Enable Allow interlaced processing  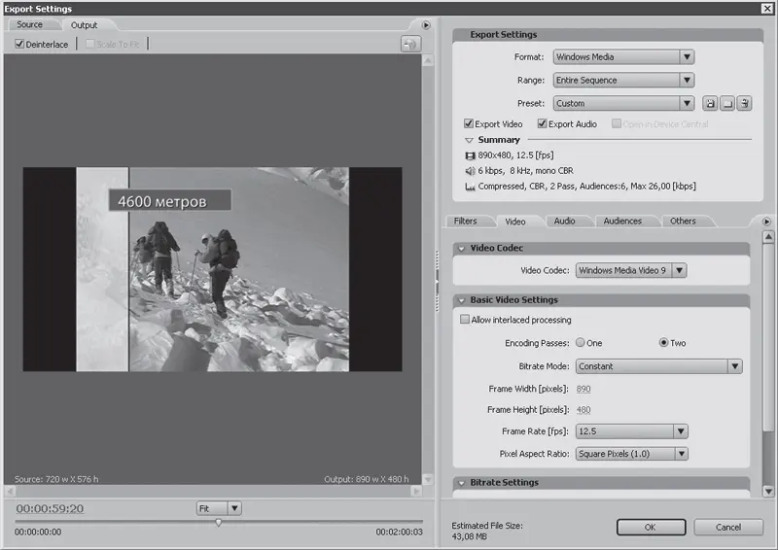point(465,319)
